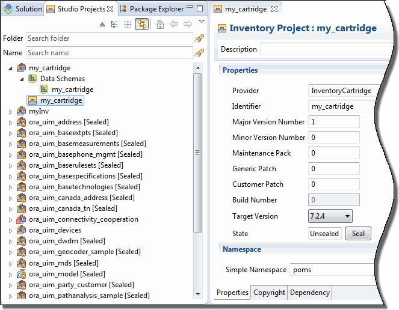399x310 pixels.
Task: Clear the Folder search with the brush icon
Action: pos(199,38)
